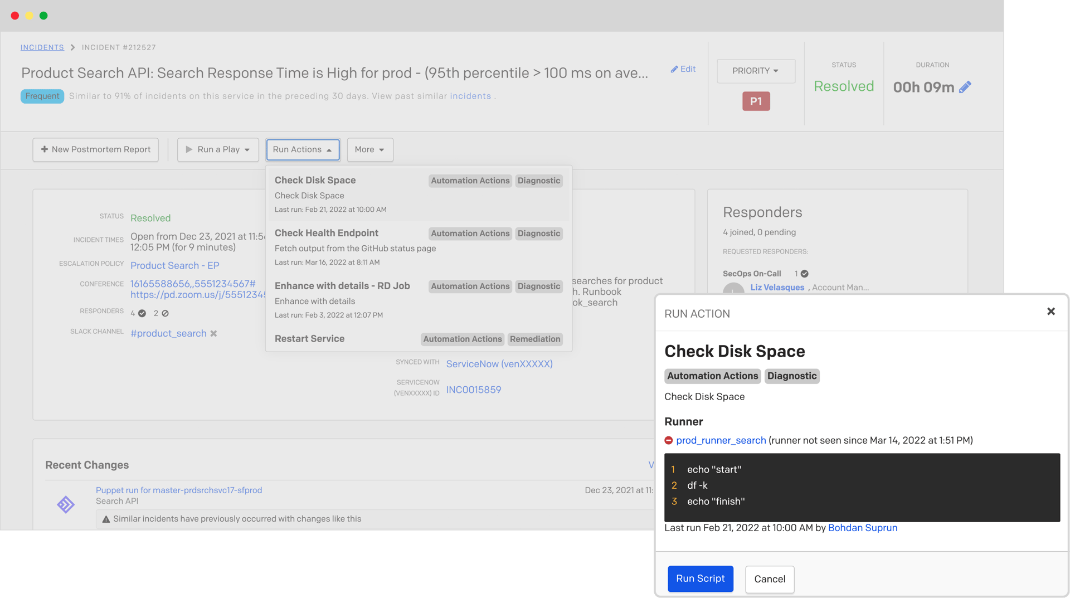The height and width of the screenshot is (598, 1070).
Task: Collapse the Run Actions menu
Action: 303,149
